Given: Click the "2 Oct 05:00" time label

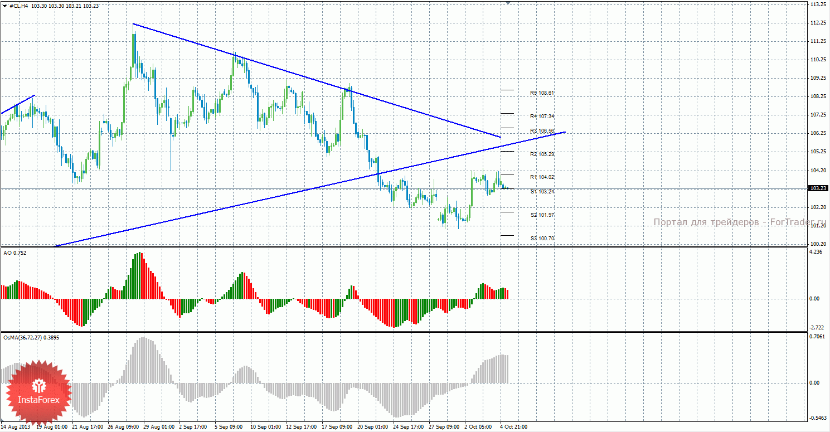Looking at the screenshot, I should [x=479, y=427].
